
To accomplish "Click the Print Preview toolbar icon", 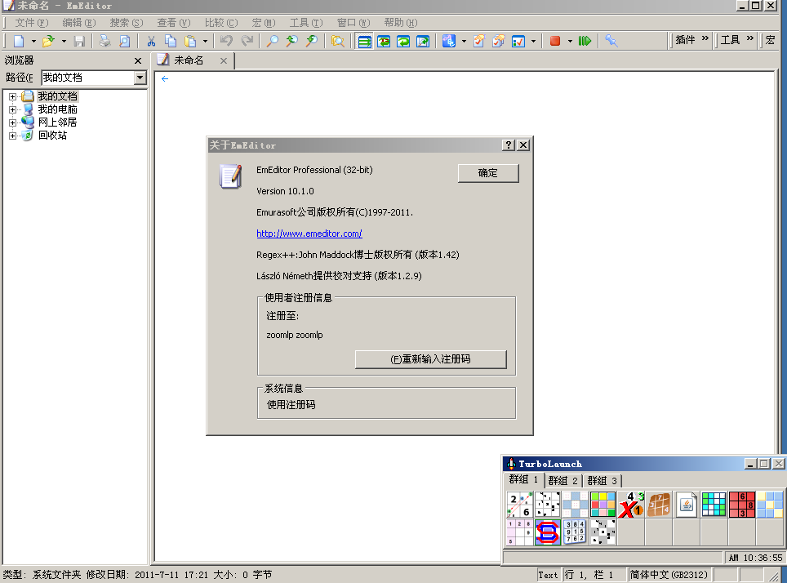I will 124,41.
